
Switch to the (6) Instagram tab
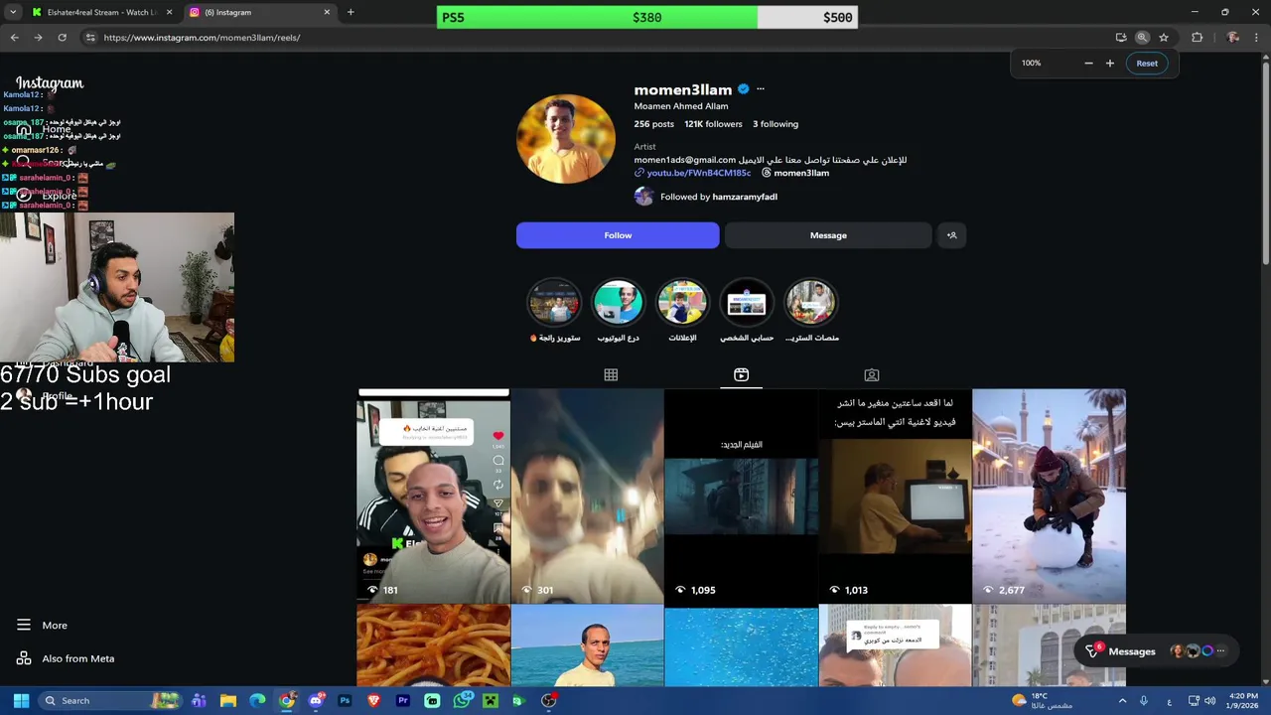[x=258, y=12]
